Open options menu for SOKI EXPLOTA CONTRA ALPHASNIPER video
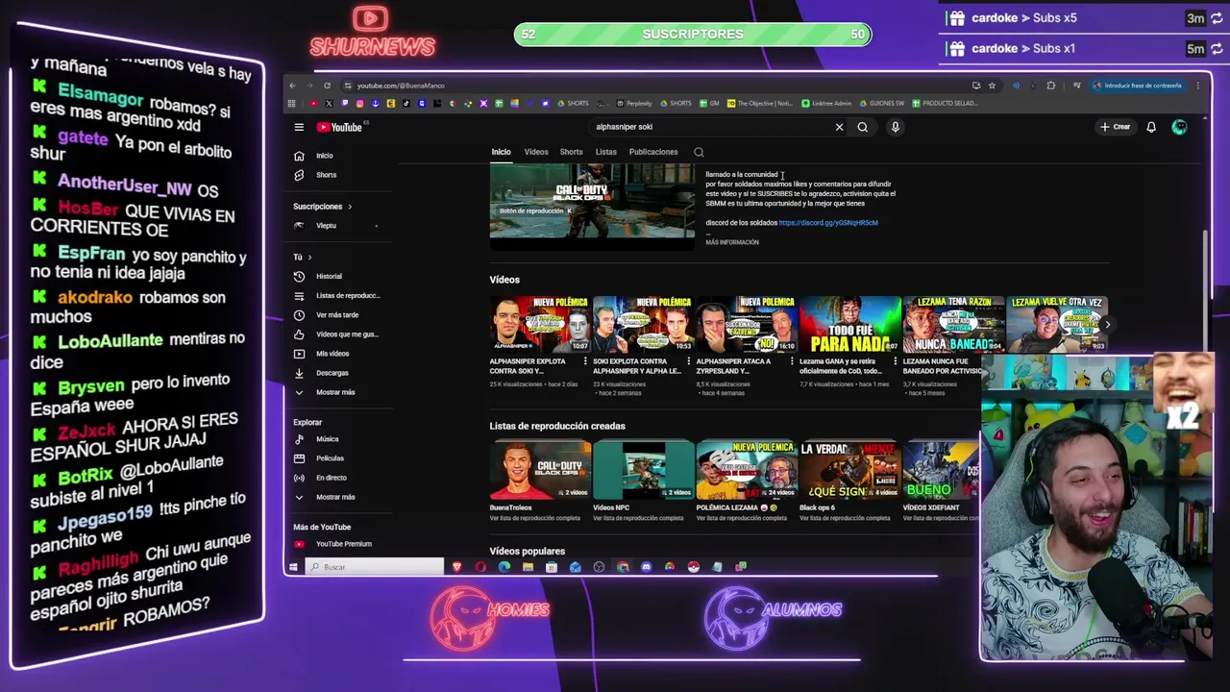This screenshot has width=1230, height=692. point(688,361)
